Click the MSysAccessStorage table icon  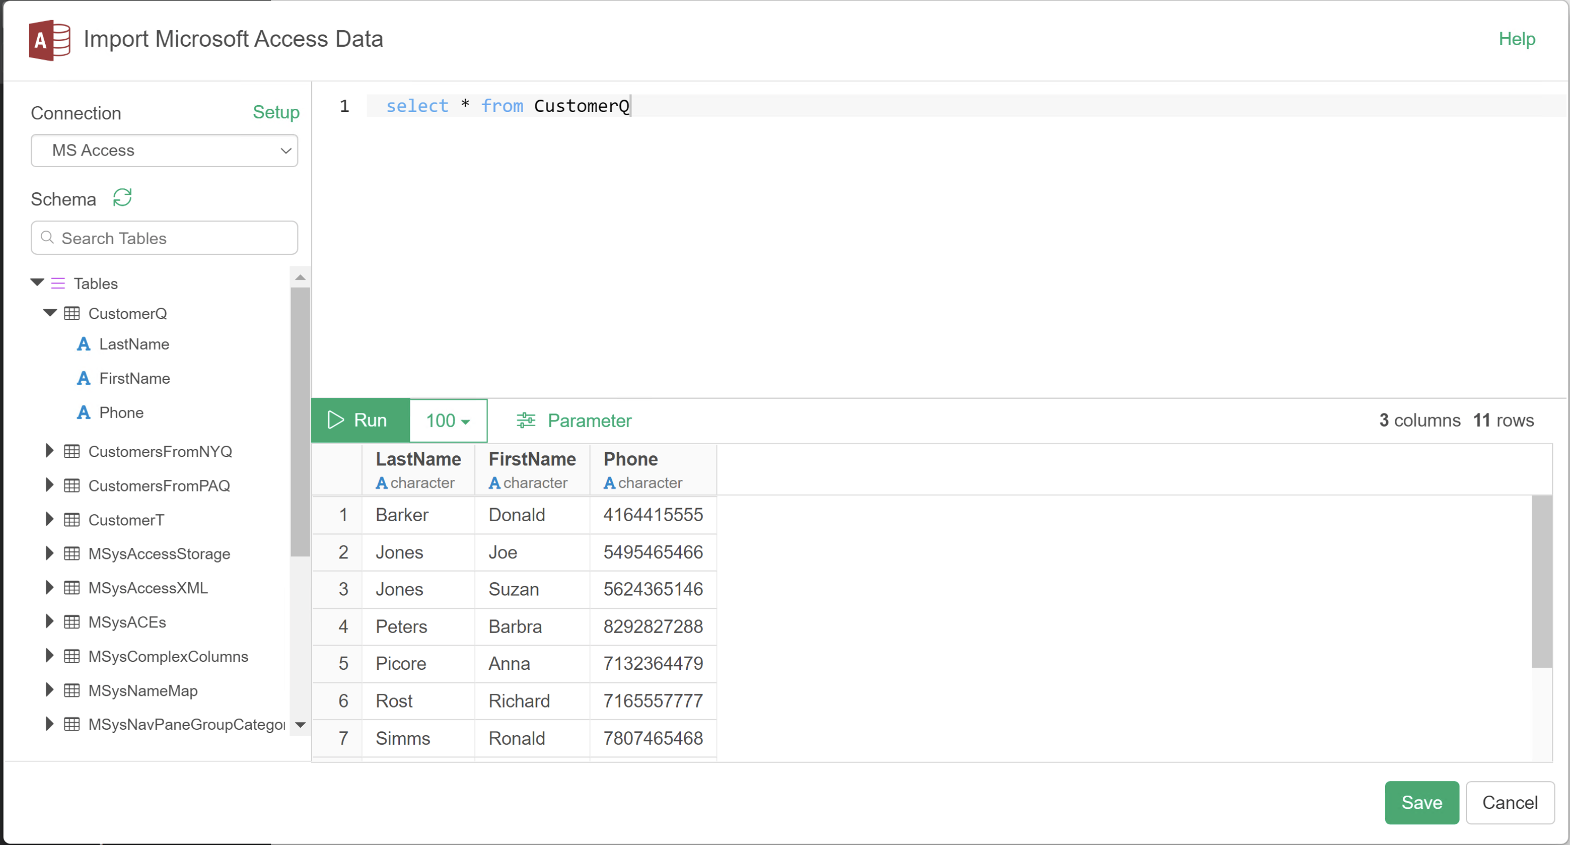pos(72,553)
